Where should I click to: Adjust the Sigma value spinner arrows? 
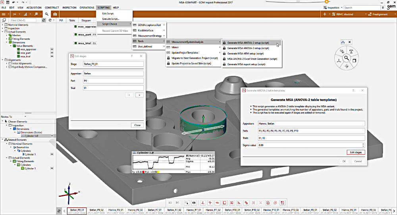[363, 145]
